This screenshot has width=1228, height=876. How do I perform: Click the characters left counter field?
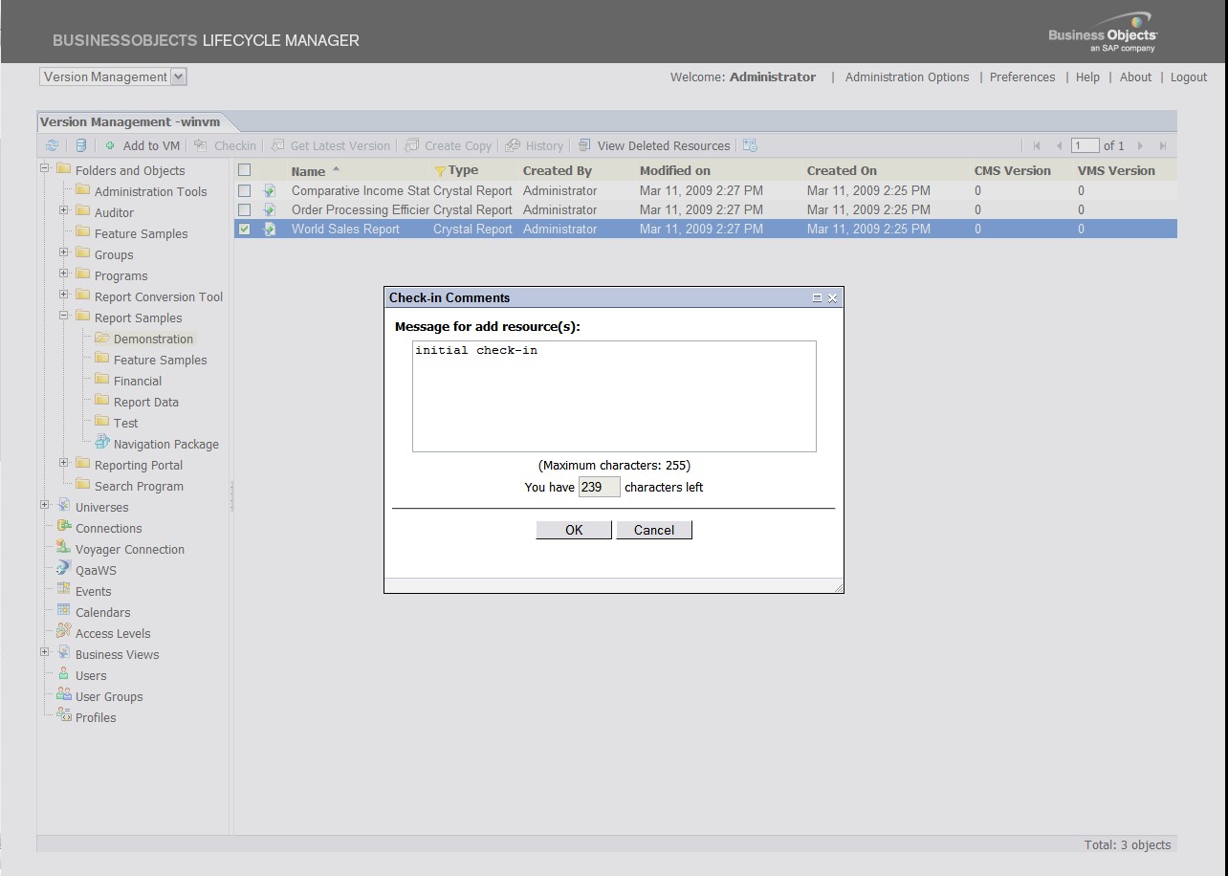(600, 487)
